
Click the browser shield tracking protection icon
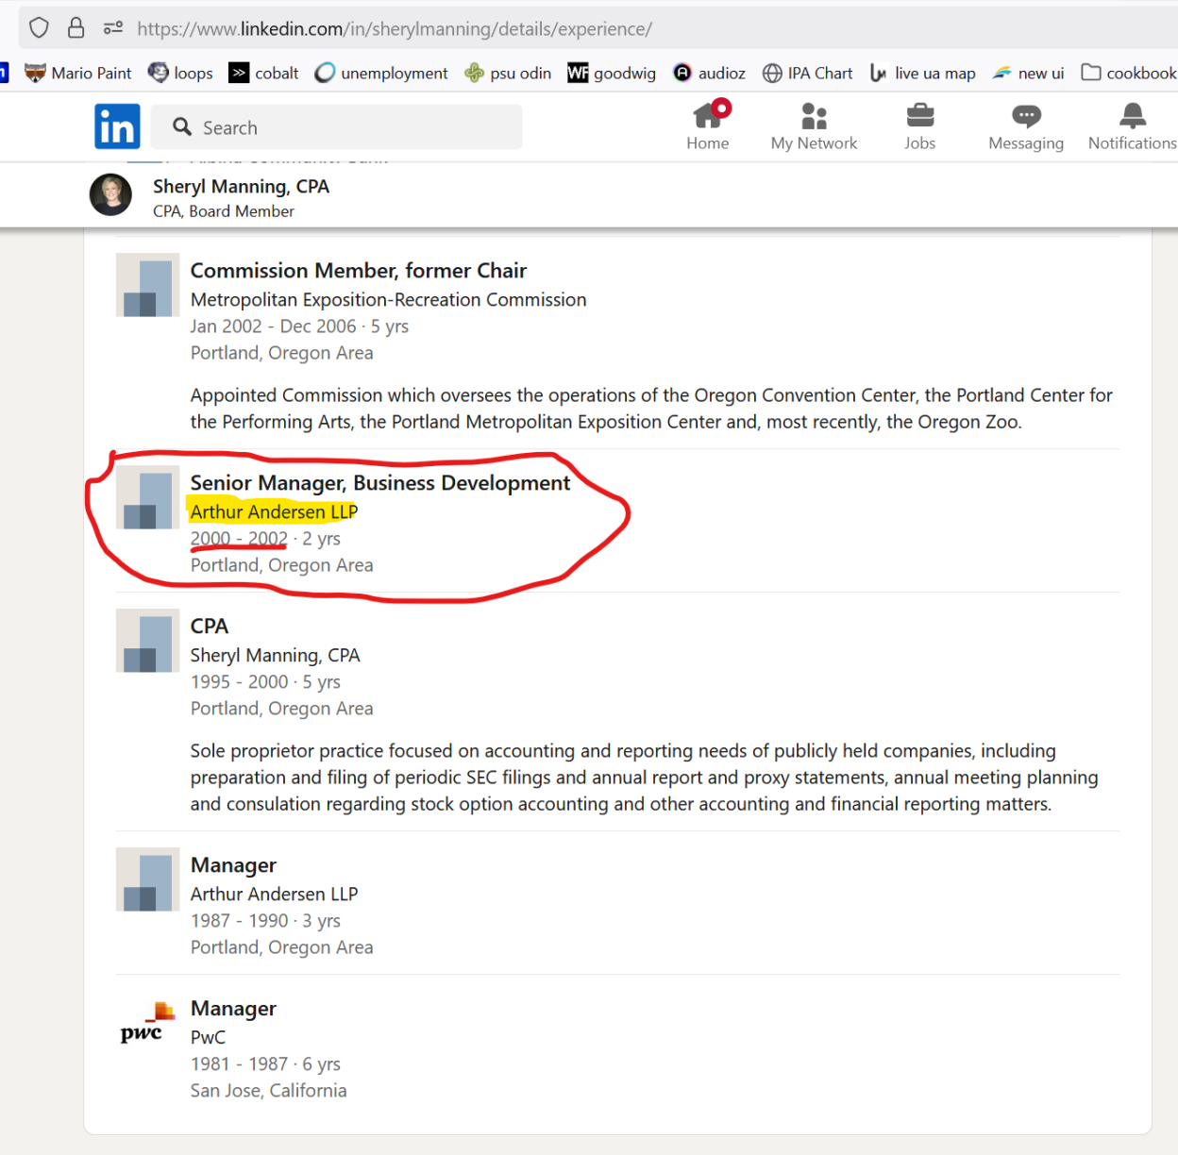point(39,28)
